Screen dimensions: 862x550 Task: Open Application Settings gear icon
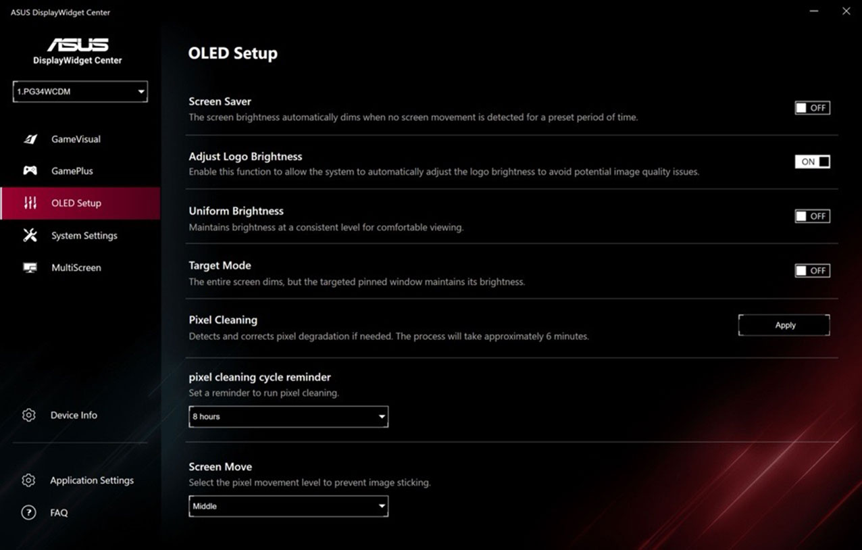click(x=28, y=480)
